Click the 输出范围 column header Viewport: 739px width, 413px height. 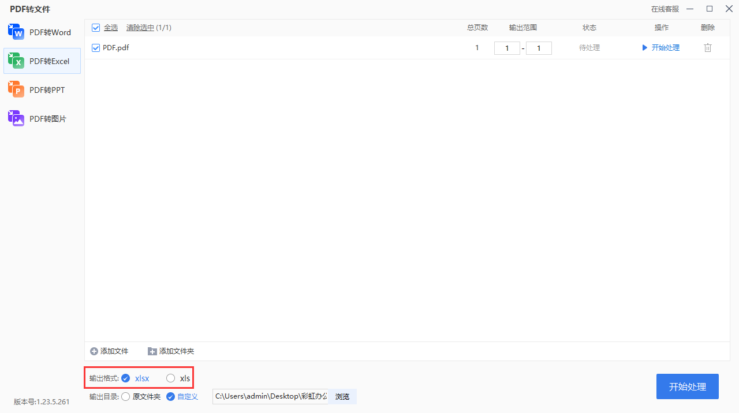click(523, 28)
